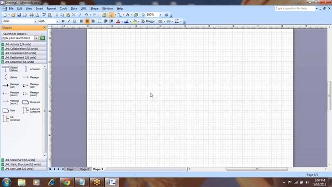Toggle Underline formatting
Image resolution: width=332 pixels, height=187 pixels.
[x=74, y=21]
